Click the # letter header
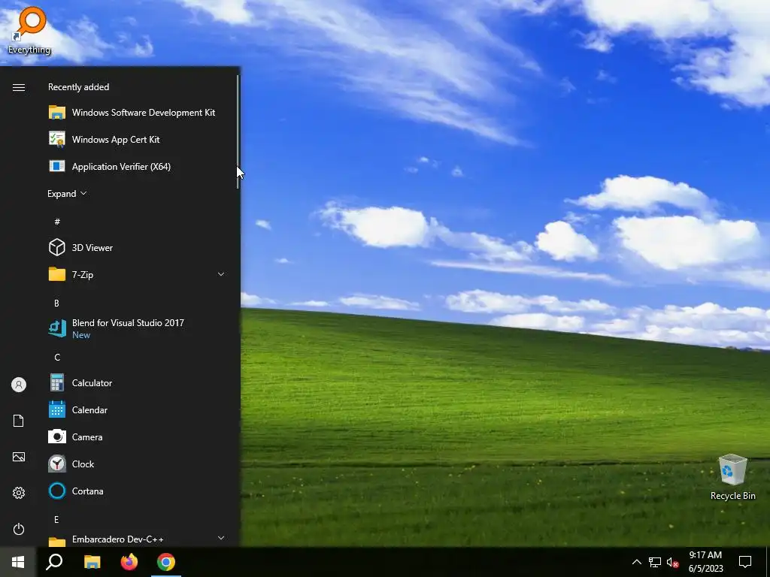770x577 pixels. [x=57, y=222]
